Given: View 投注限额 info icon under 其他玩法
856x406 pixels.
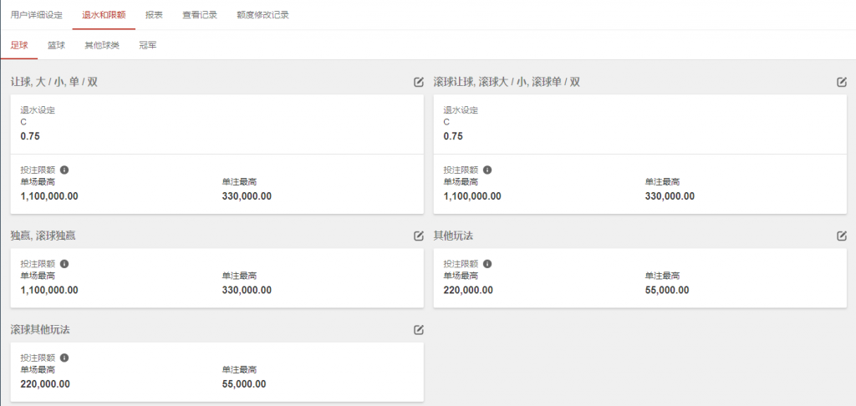Looking at the screenshot, I should [x=487, y=263].
